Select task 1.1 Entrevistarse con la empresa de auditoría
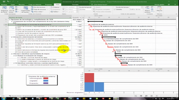The height and width of the screenshot is (100, 179). click(40, 25)
